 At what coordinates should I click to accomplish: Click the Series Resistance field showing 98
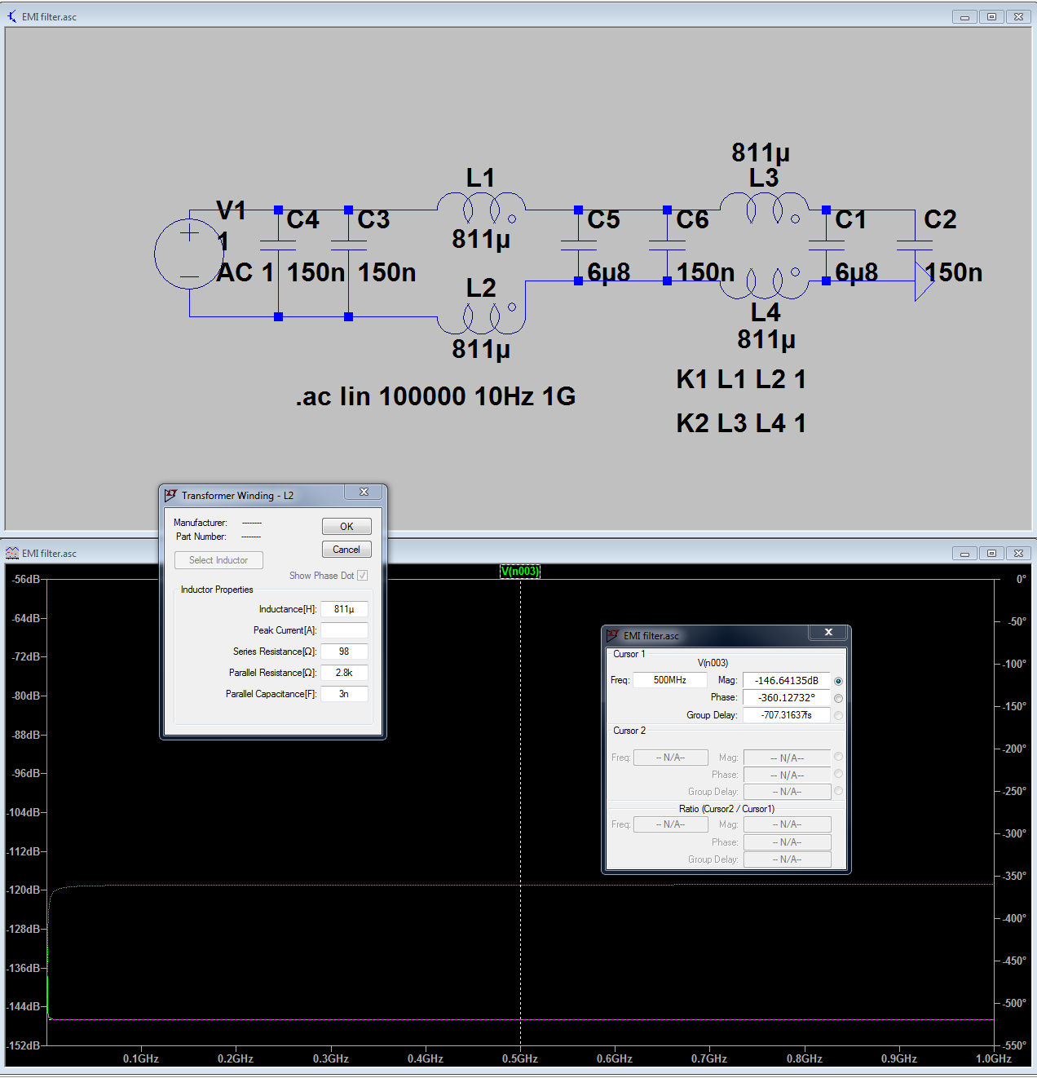344,652
